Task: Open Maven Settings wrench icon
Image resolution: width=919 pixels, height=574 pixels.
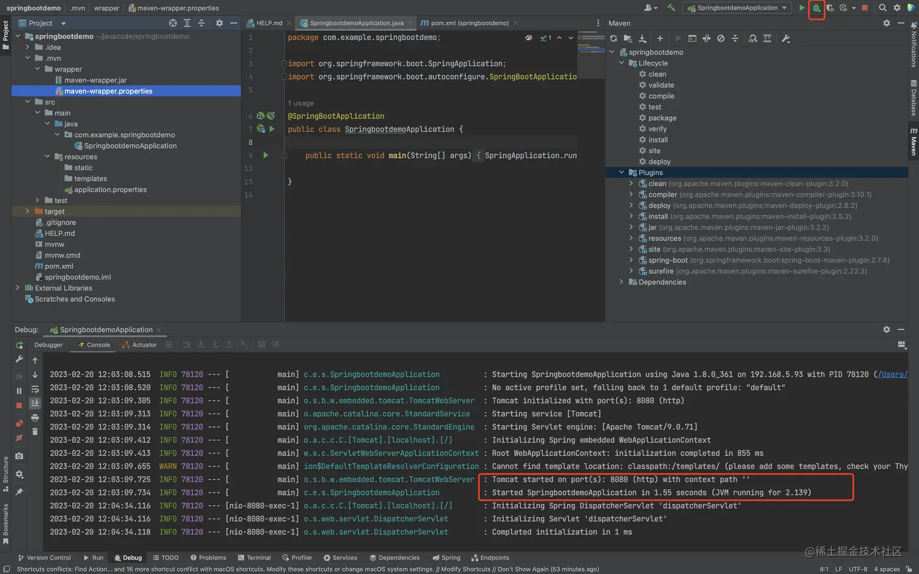Action: 786,38
